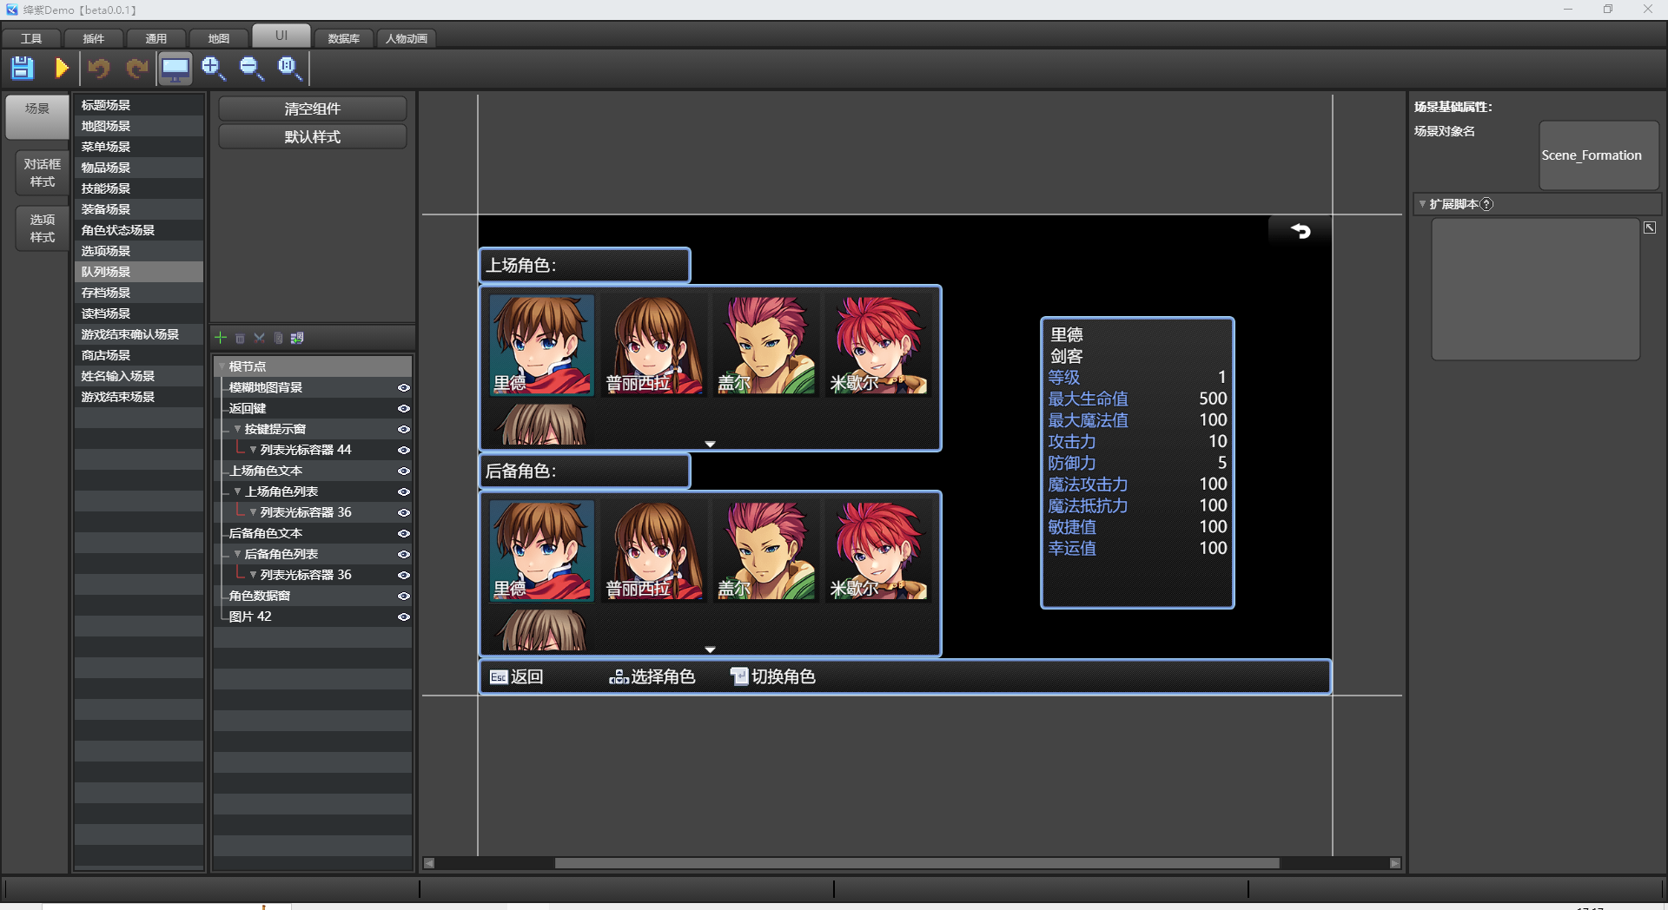Collapse the 列表光标容器 44 node
The height and width of the screenshot is (910, 1668).
[253, 450]
